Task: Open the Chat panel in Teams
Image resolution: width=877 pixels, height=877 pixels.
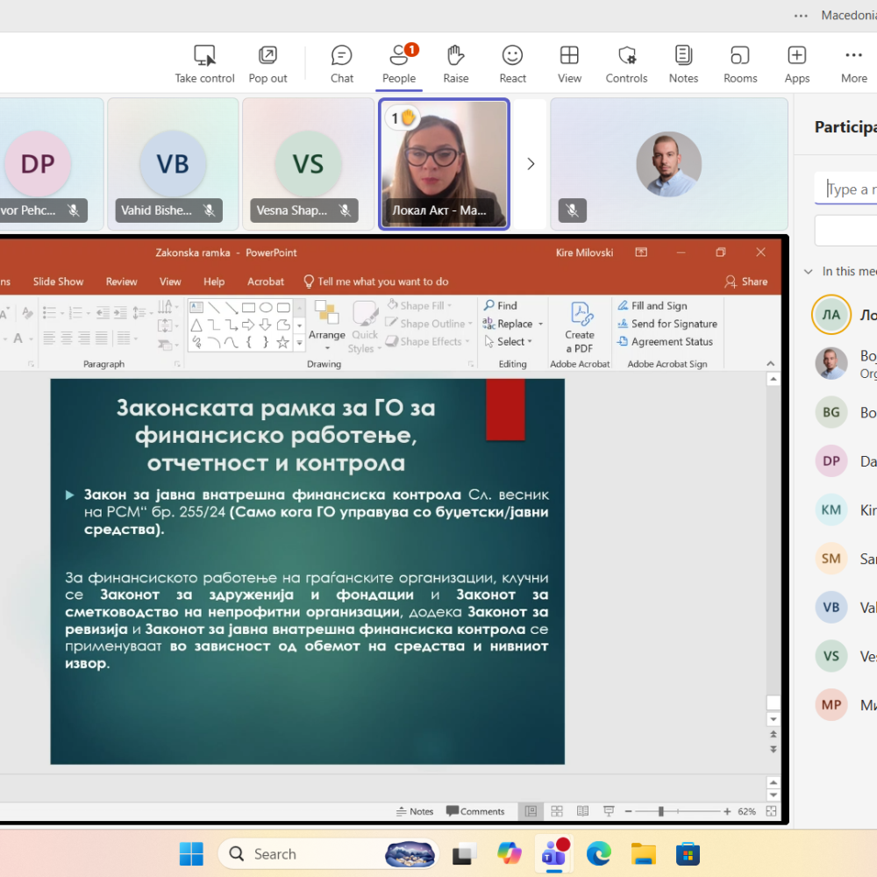Action: tap(341, 64)
